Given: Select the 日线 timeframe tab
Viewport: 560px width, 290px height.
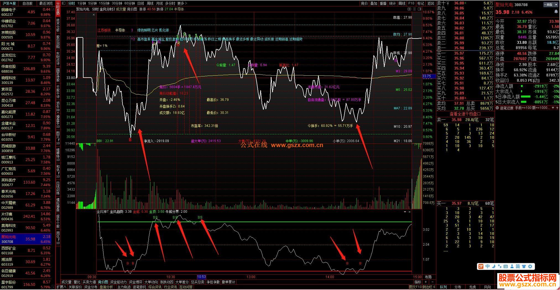Looking at the screenshot, I should [x=140, y=3].
